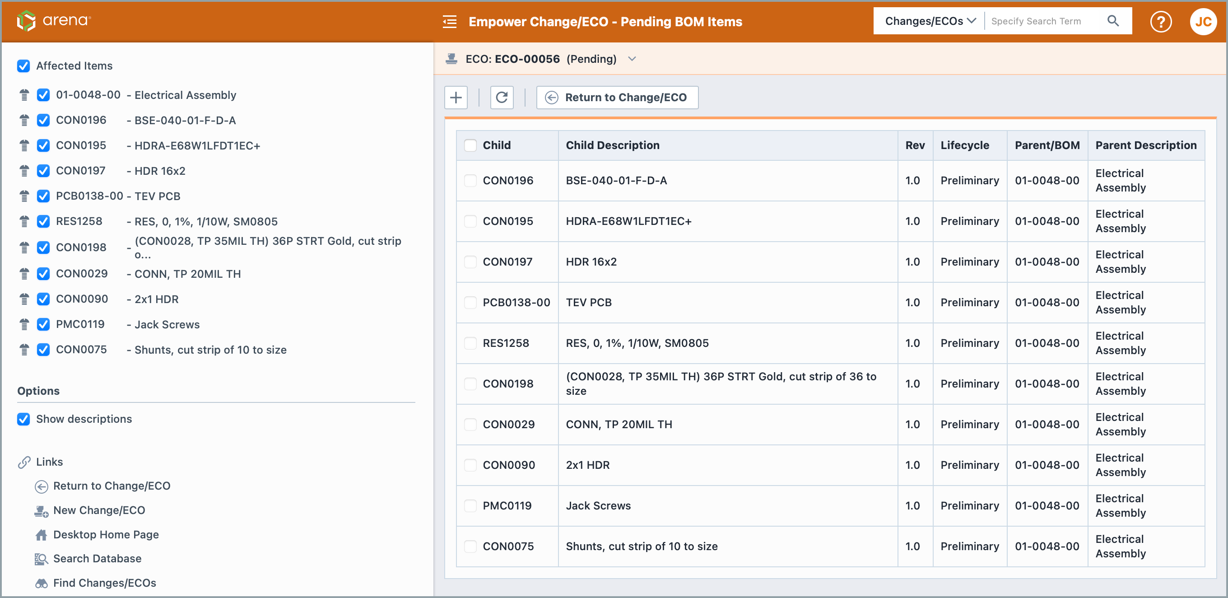The image size is (1228, 598).
Task: Toggle the Show descriptions checkbox
Action: (23, 419)
